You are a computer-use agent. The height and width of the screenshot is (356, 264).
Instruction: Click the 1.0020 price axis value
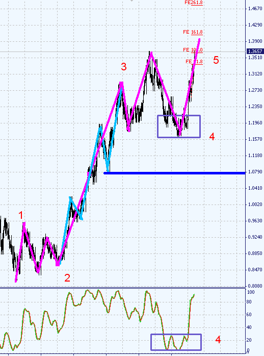(x=255, y=205)
